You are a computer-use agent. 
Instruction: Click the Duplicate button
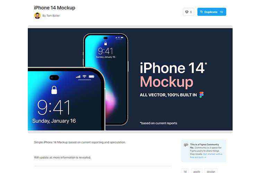coord(211,12)
